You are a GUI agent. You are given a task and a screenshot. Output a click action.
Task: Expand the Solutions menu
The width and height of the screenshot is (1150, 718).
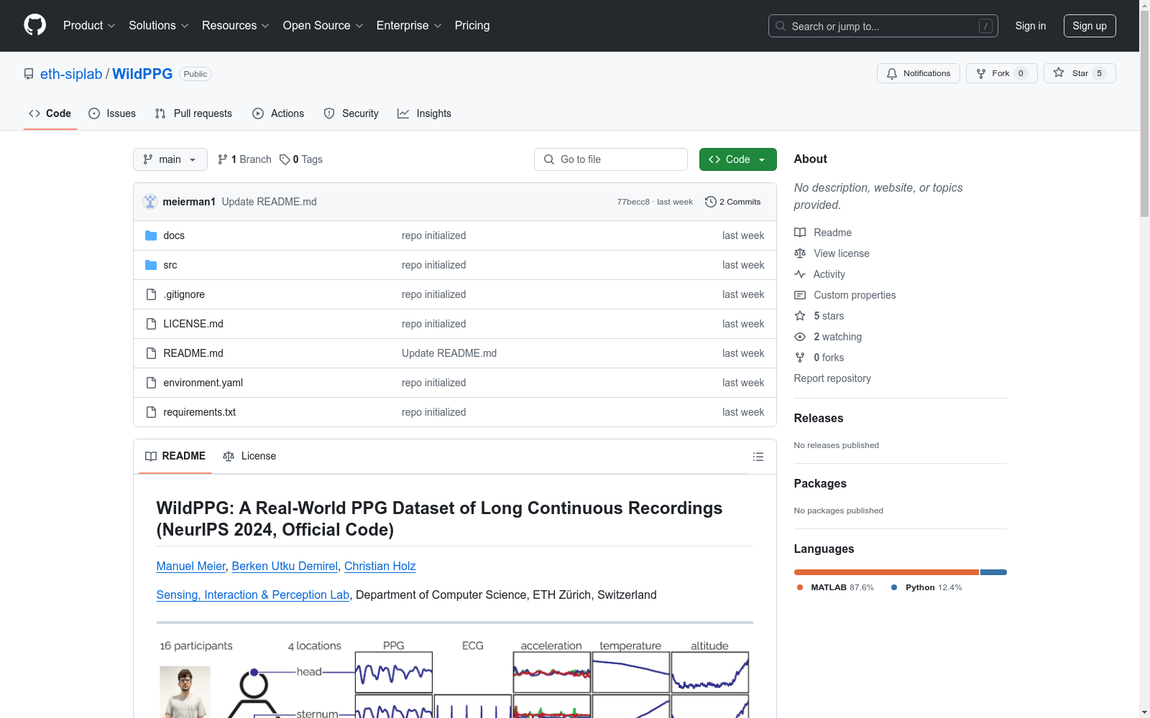tap(159, 25)
